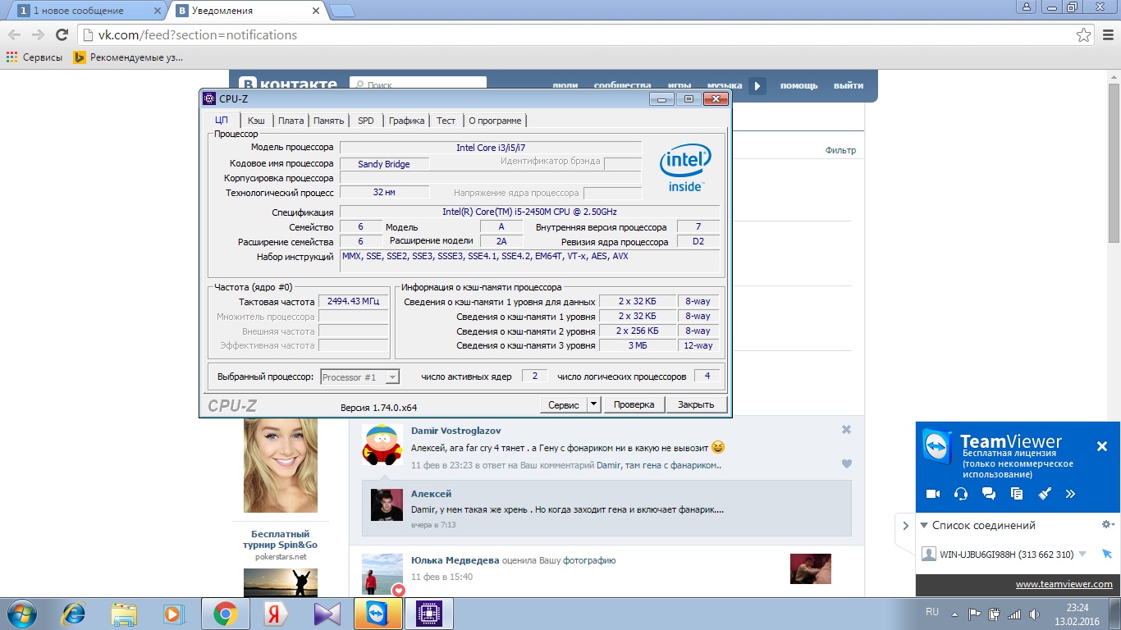Open Юлька Медведева profile link
This screenshot has height=630, width=1121.
[455, 560]
